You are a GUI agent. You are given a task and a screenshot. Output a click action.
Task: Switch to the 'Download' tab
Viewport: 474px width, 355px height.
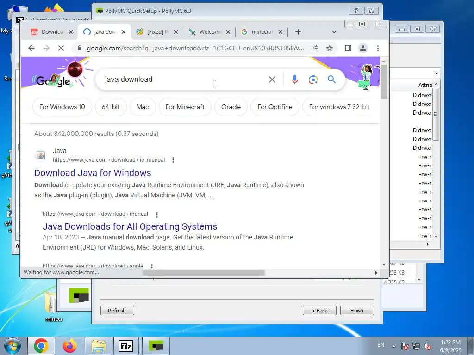(x=52, y=32)
